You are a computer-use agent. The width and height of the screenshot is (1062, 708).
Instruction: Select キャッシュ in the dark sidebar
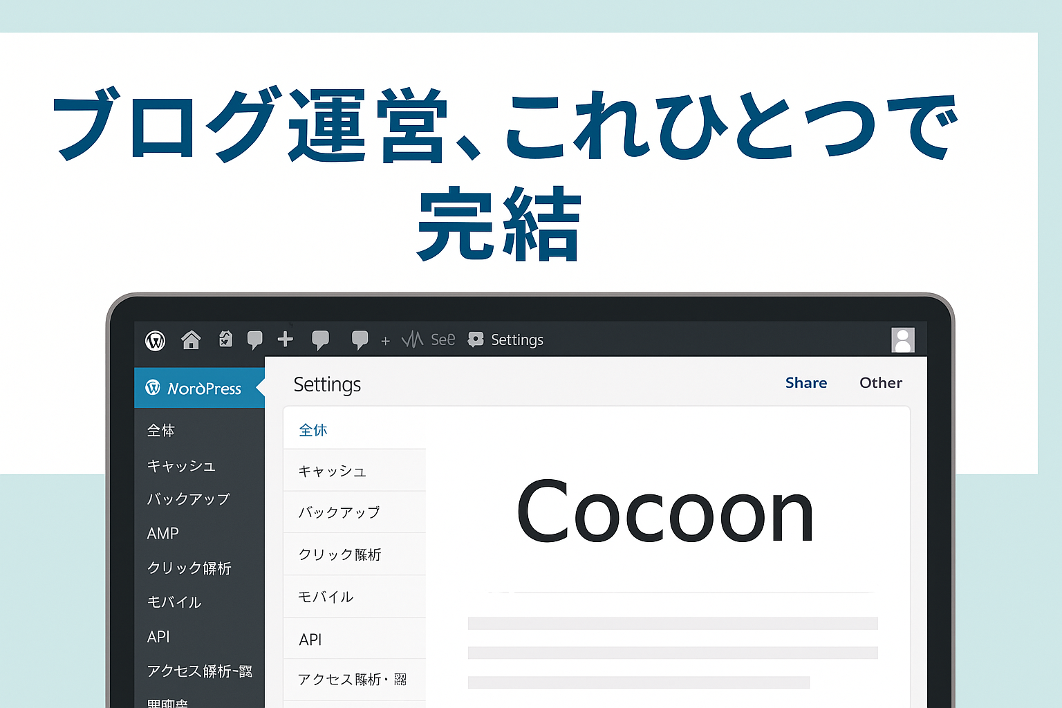(x=181, y=465)
